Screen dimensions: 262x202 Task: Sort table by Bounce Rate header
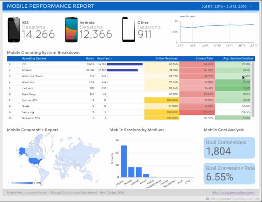point(203,59)
